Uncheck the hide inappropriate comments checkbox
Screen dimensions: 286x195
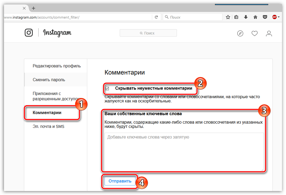[x=107, y=89]
